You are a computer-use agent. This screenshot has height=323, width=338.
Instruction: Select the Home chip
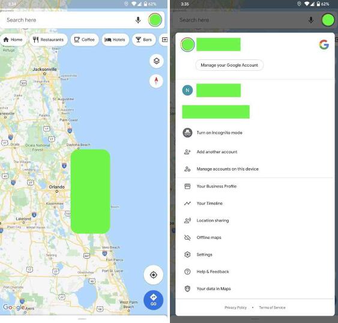pyautogui.click(x=13, y=40)
